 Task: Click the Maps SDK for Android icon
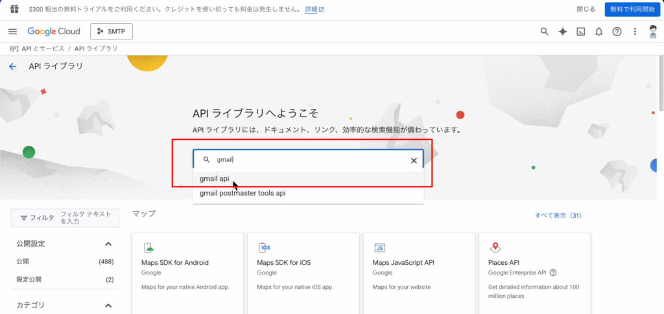click(148, 248)
